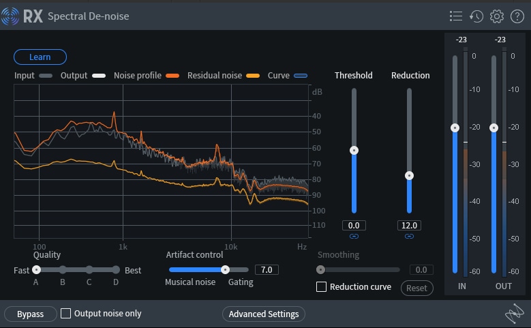Open the undo history clock icon
Viewport: 531px width, 328px height.
pyautogui.click(x=476, y=16)
